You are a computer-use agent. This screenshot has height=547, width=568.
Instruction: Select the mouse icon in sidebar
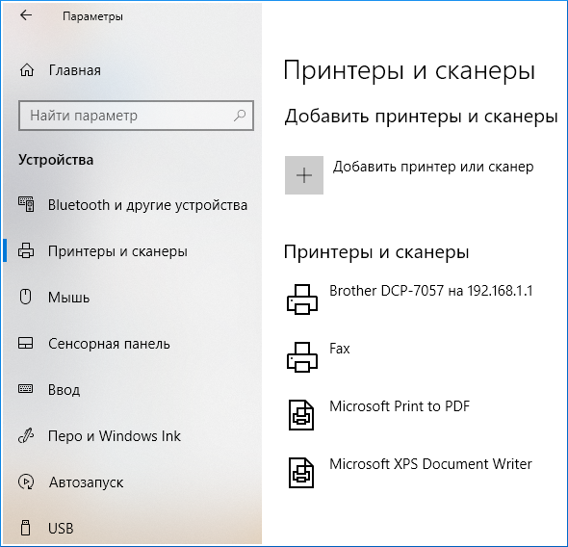click(25, 297)
